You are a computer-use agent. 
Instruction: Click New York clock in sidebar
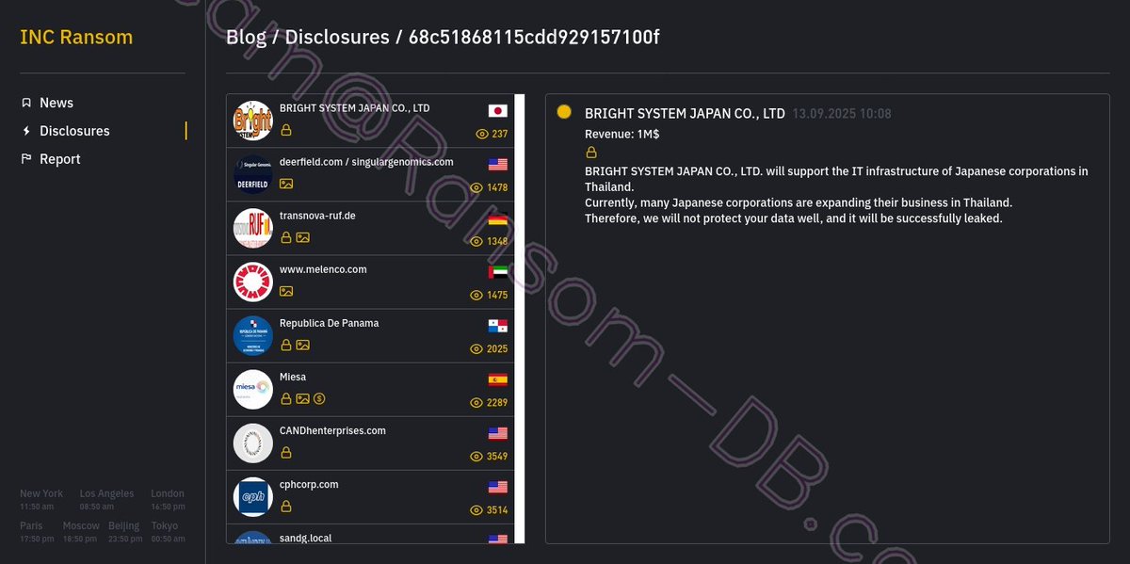pyautogui.click(x=41, y=499)
